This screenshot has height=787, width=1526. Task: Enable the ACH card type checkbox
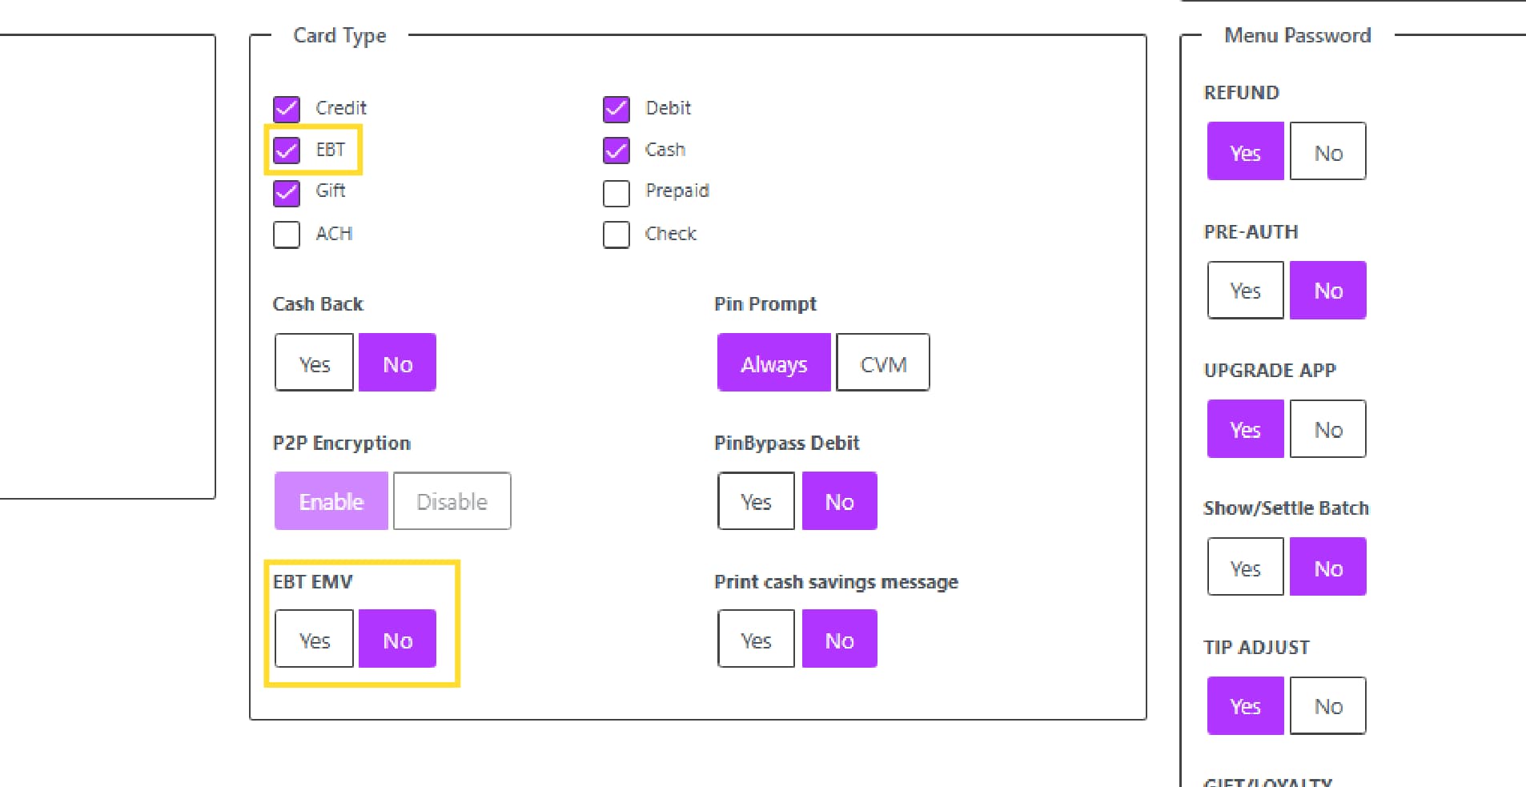point(287,235)
